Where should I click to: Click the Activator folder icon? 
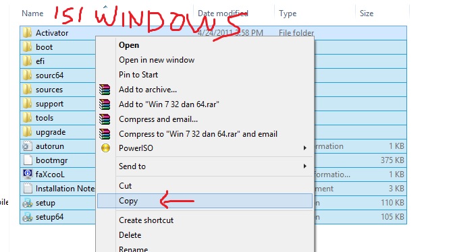[x=27, y=33]
